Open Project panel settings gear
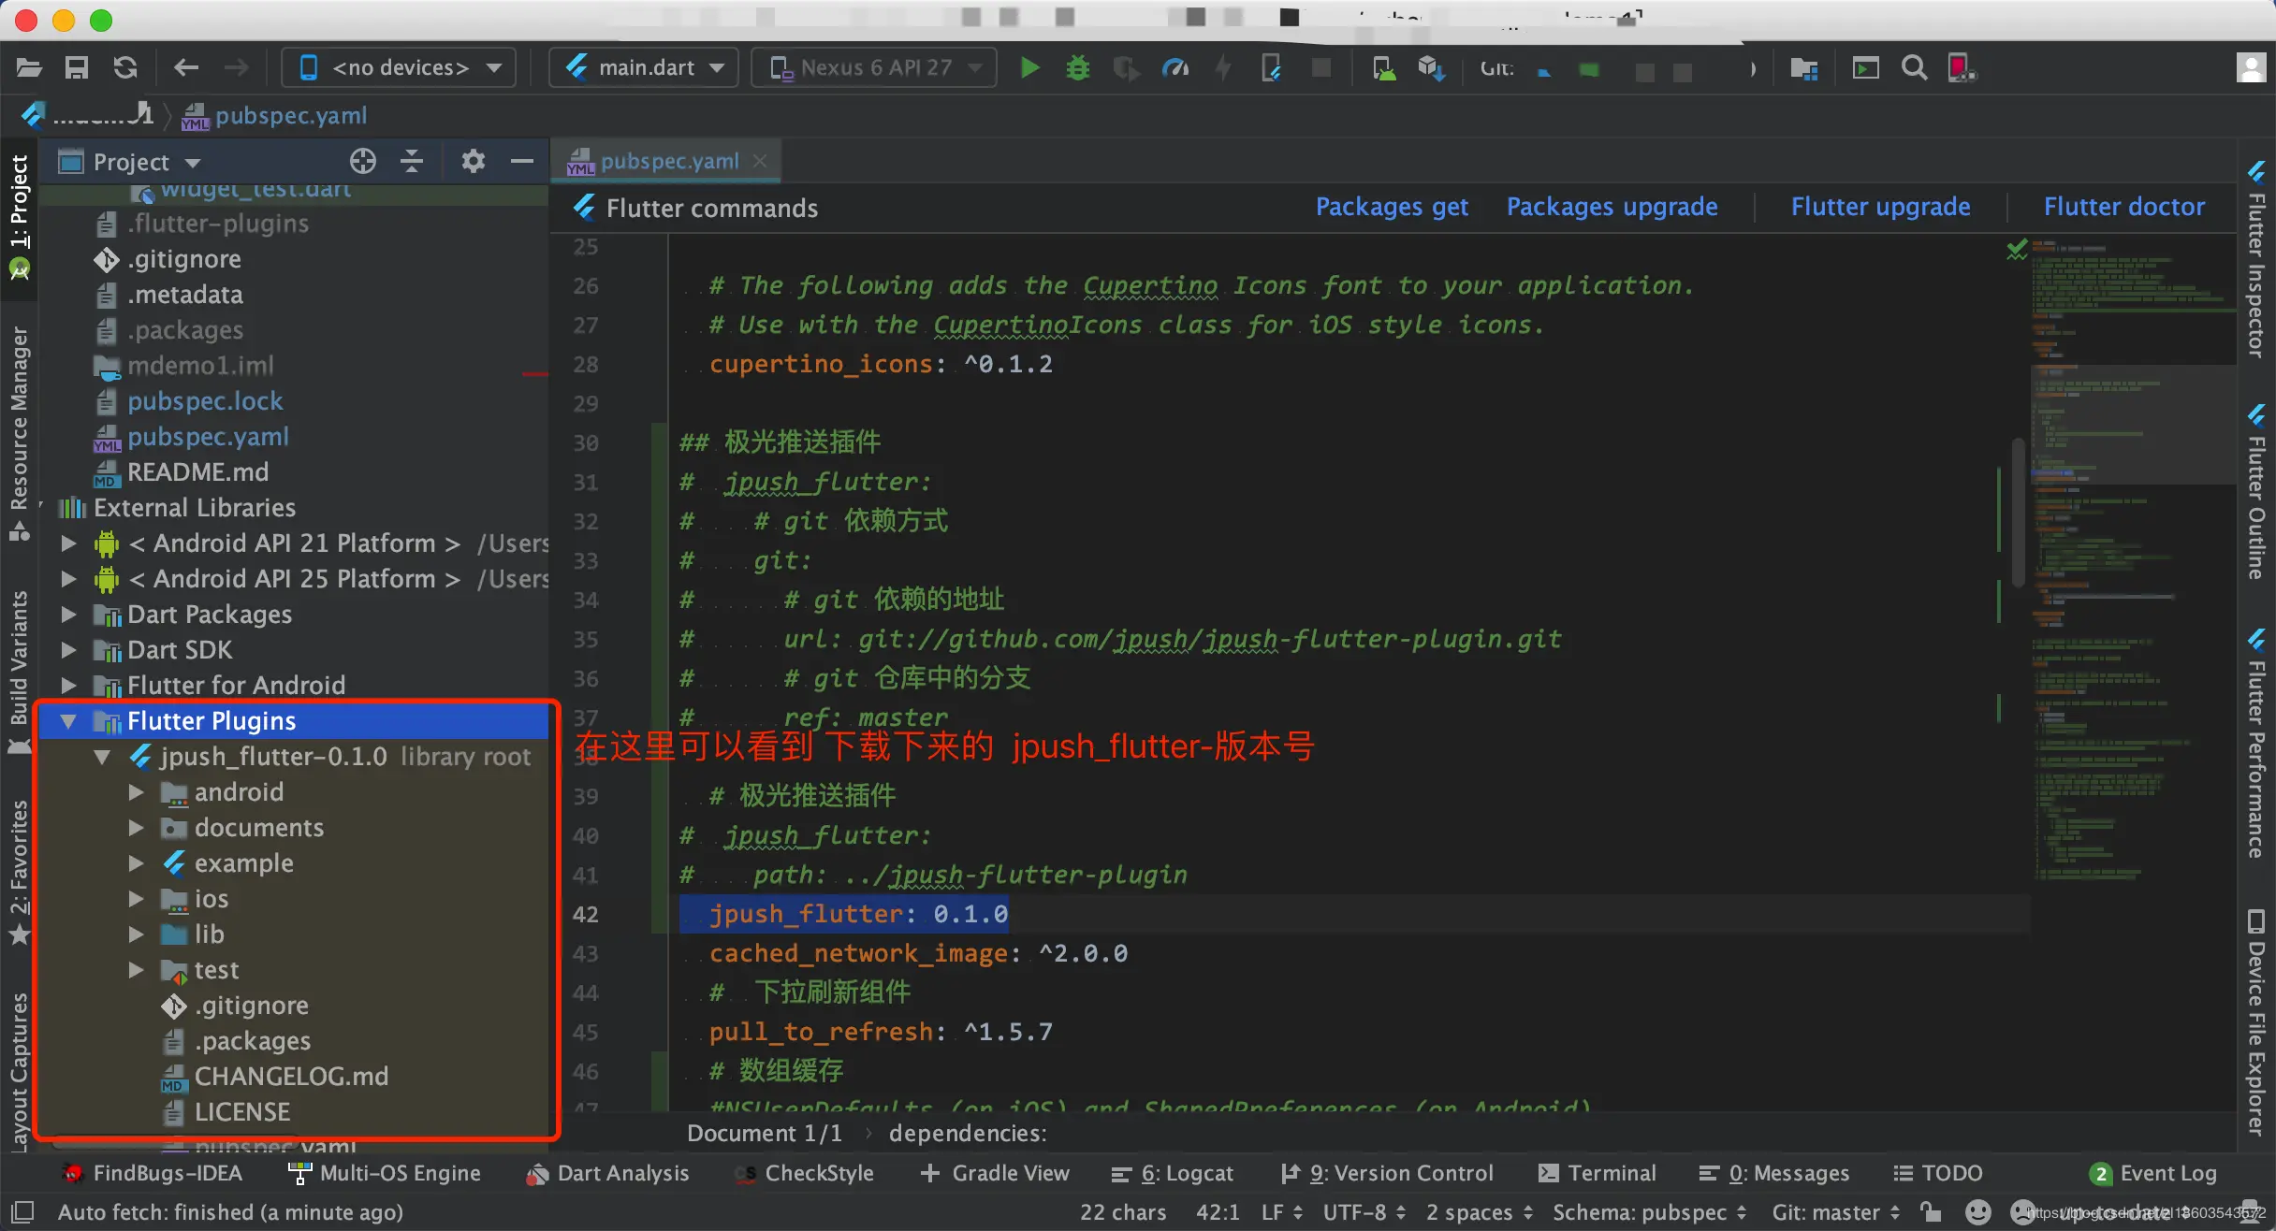Viewport: 2276px width, 1231px height. [474, 162]
